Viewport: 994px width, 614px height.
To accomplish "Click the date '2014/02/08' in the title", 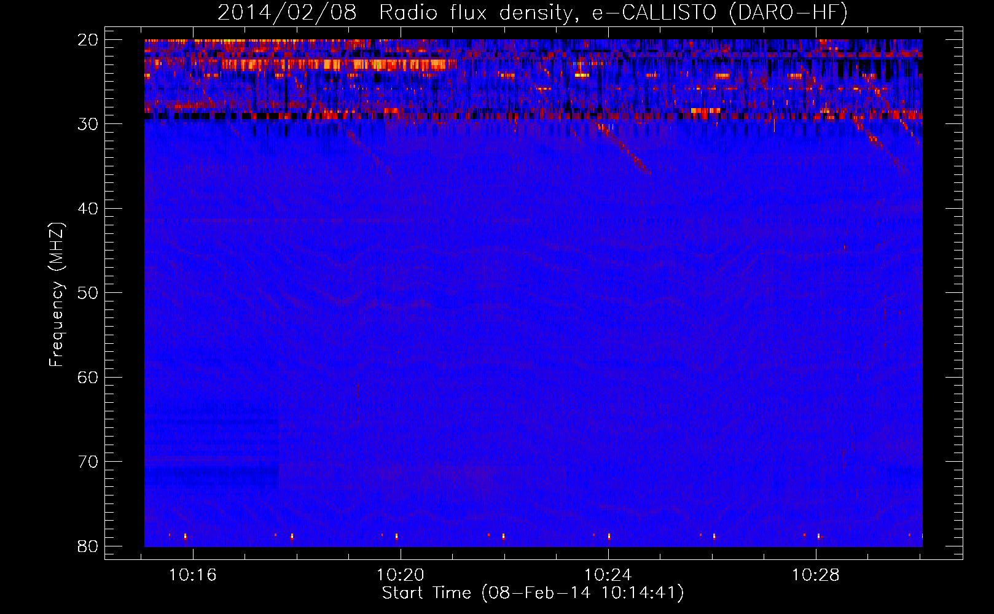I will pos(287,12).
